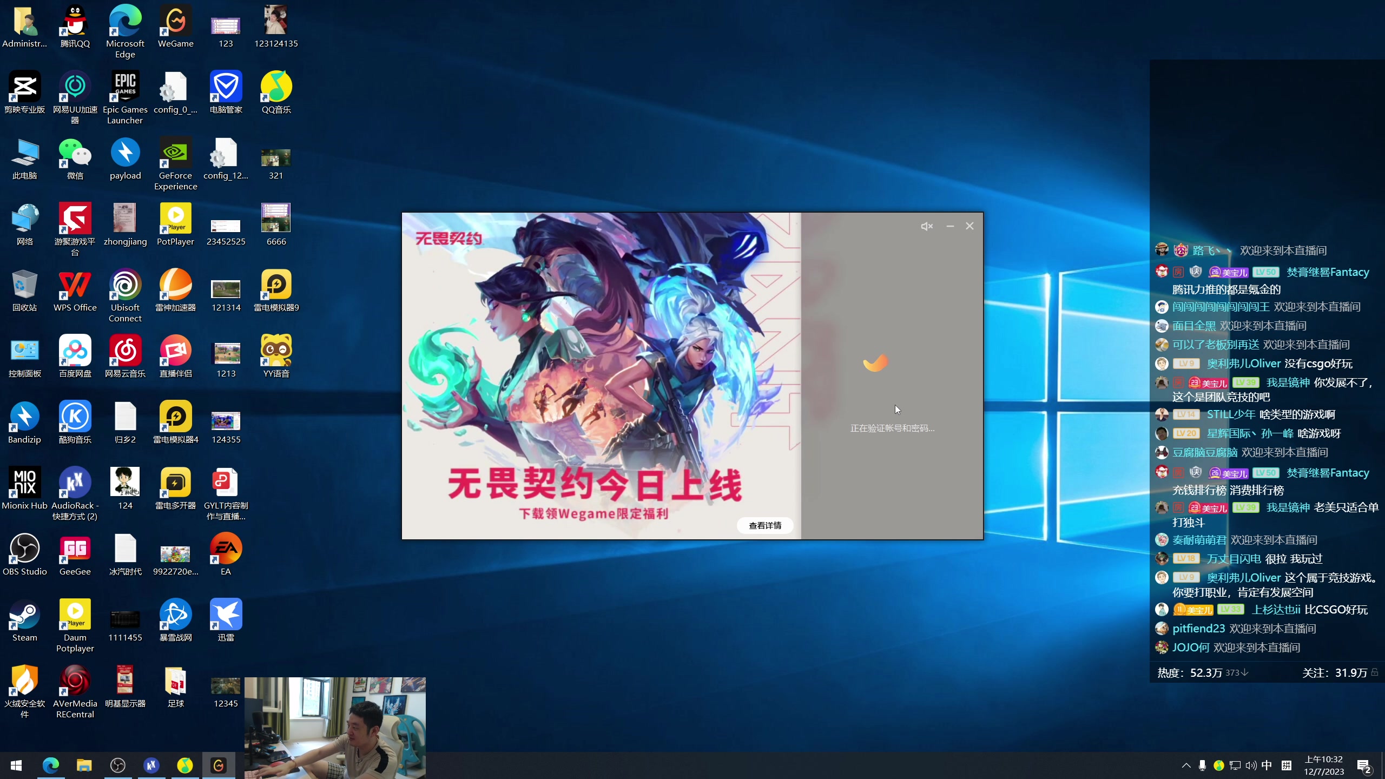Select the Bandizip desktop icon
1385x779 pixels.
click(x=25, y=422)
